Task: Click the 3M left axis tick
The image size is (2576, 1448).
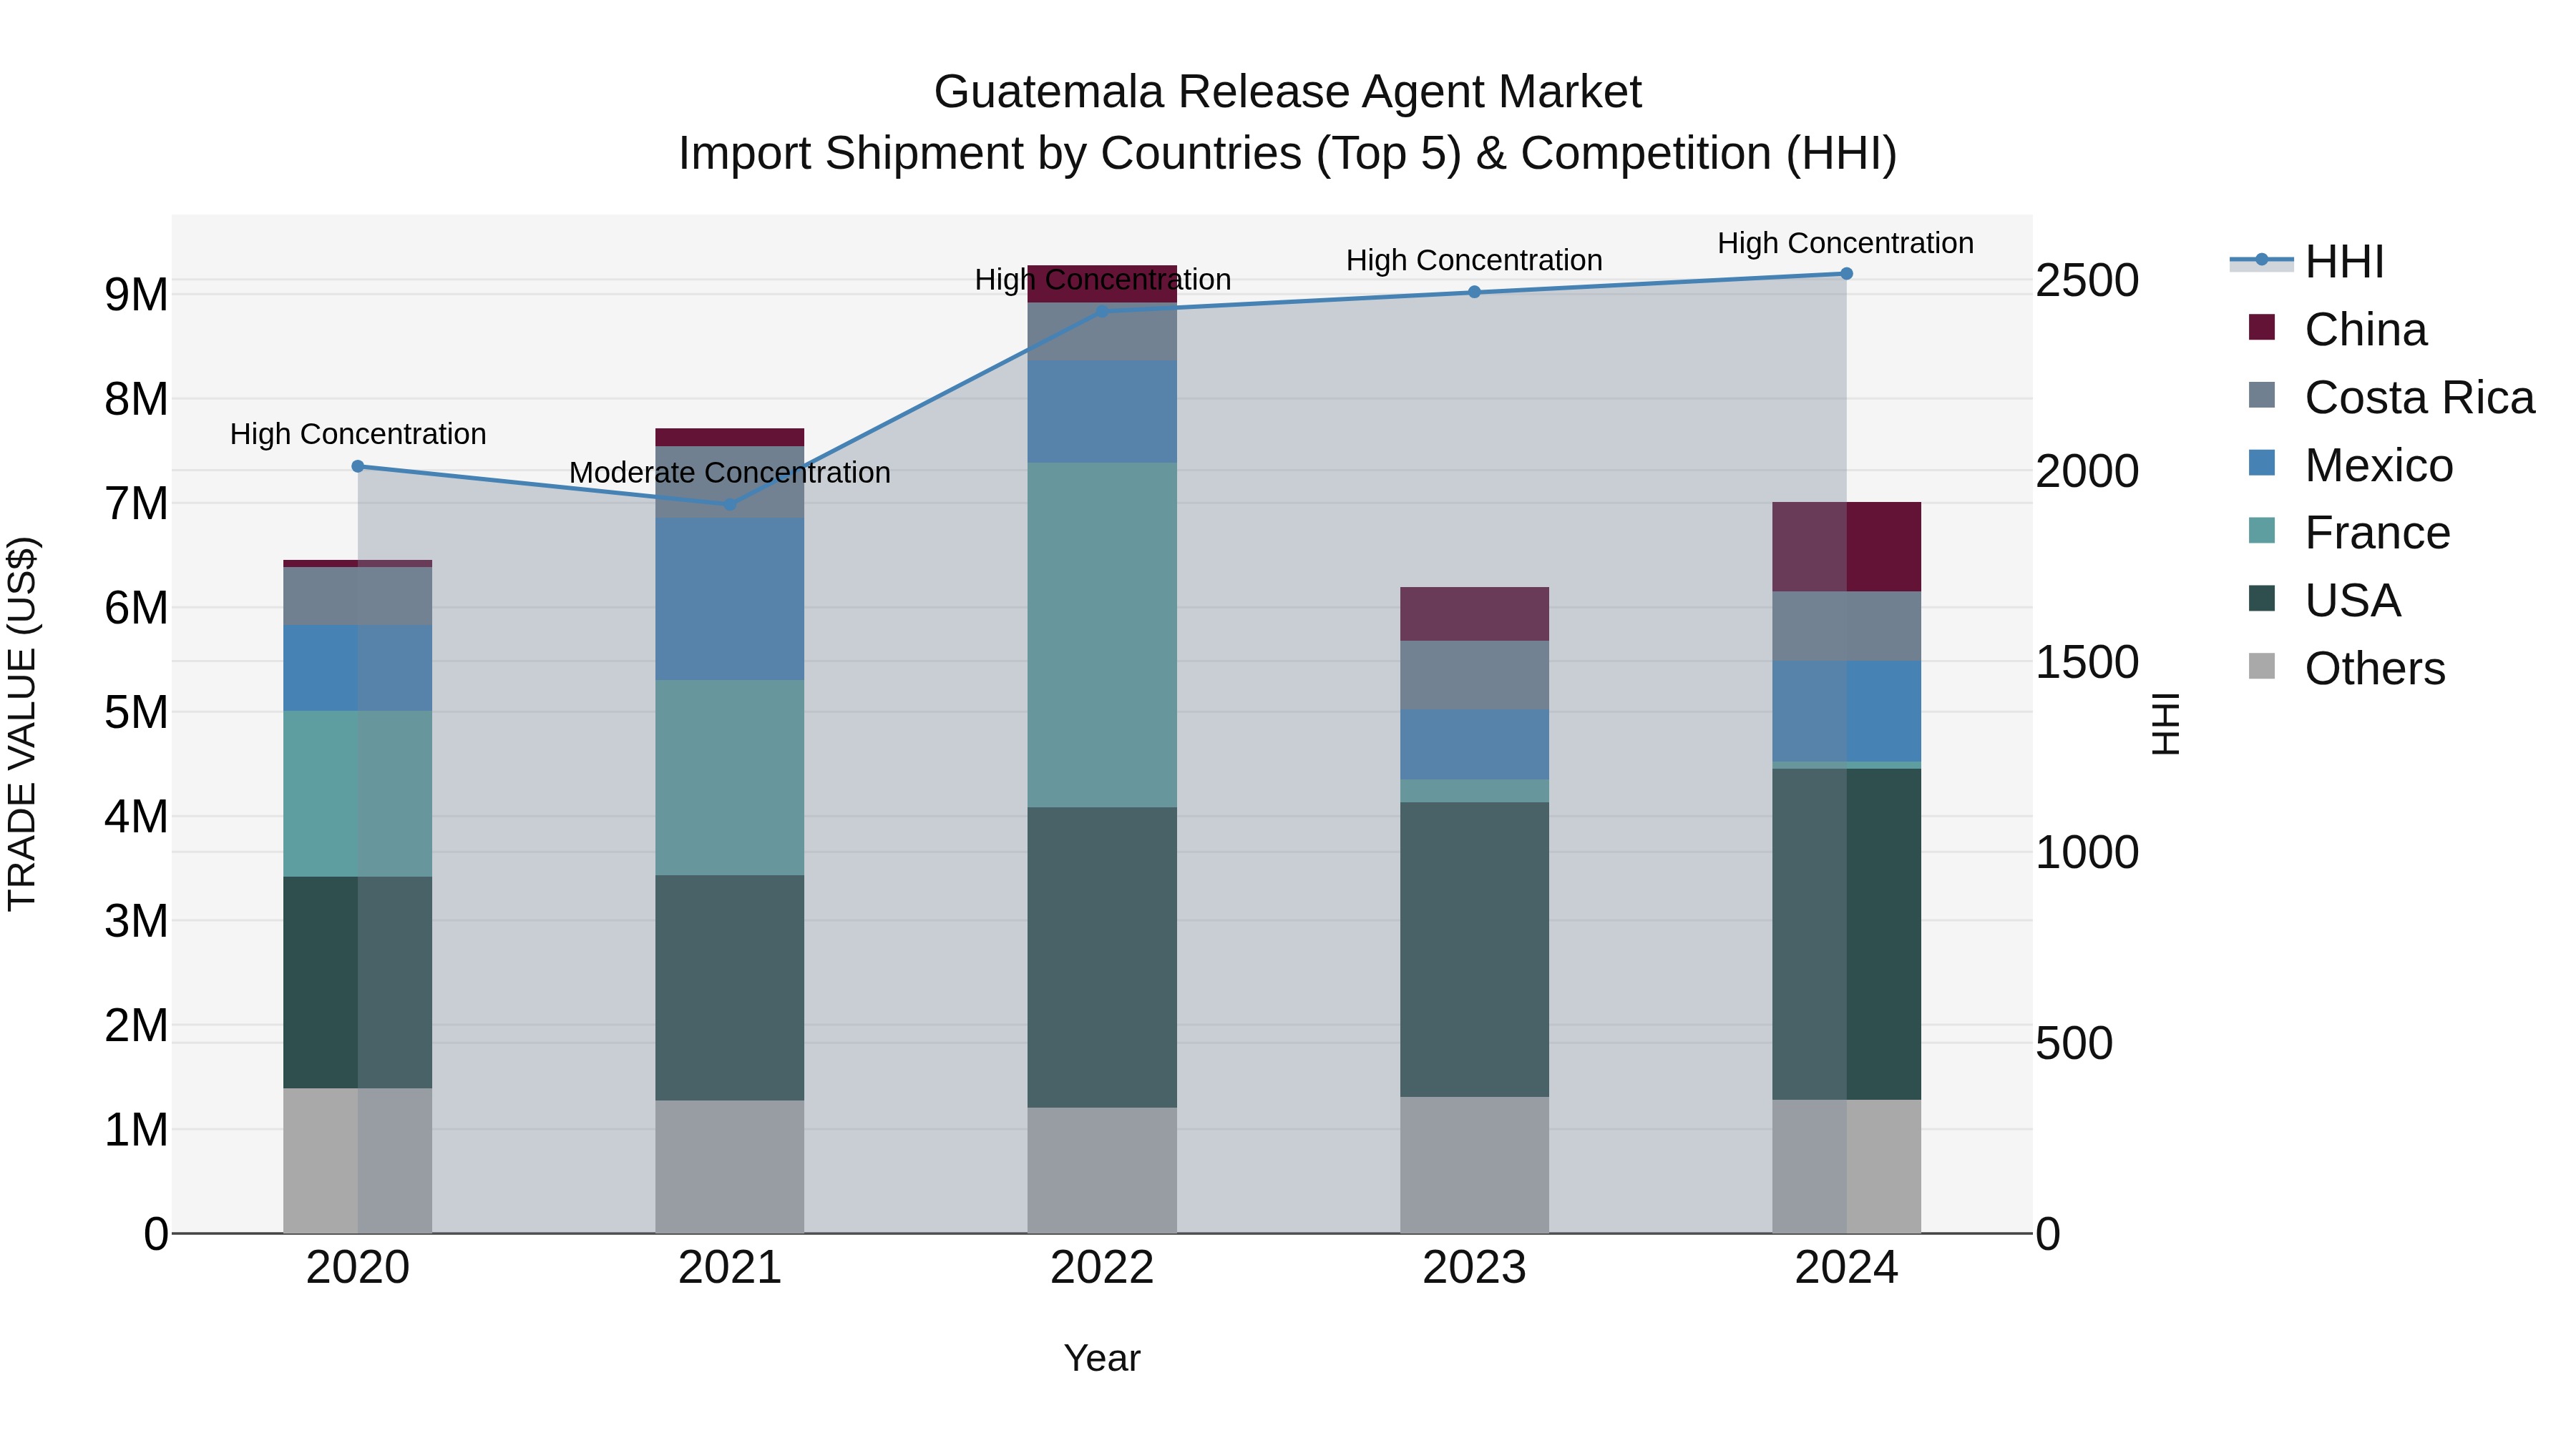Action: 136,922
